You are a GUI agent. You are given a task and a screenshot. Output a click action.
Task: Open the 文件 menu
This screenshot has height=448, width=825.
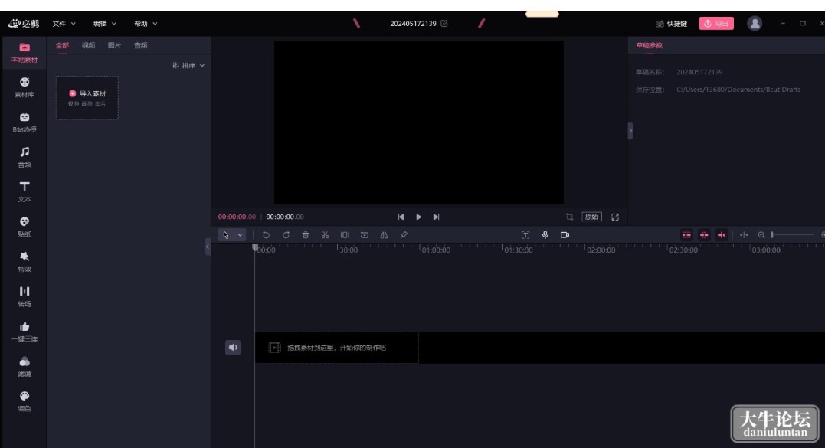point(64,24)
